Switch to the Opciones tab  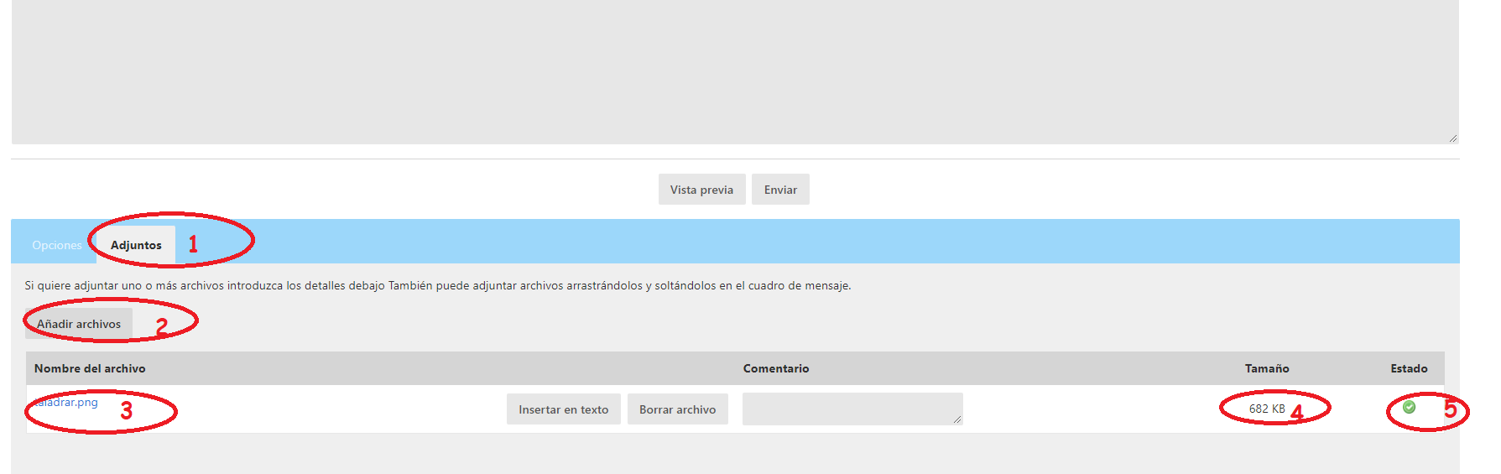pyautogui.click(x=56, y=245)
